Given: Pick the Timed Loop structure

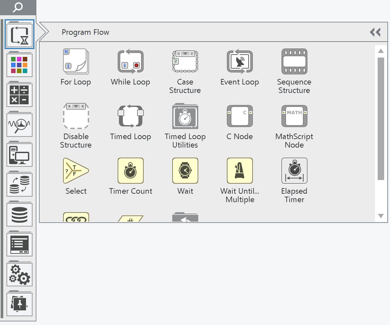Looking at the screenshot, I should [130, 116].
